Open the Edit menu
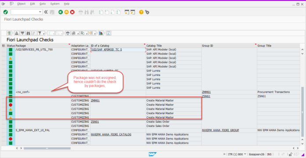 [x=33, y=4]
